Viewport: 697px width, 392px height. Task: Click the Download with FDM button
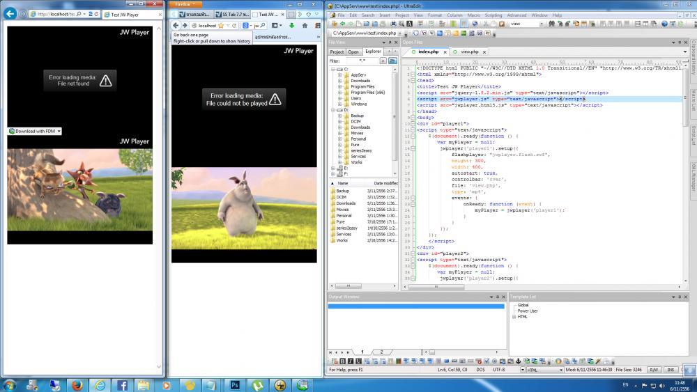(35, 131)
